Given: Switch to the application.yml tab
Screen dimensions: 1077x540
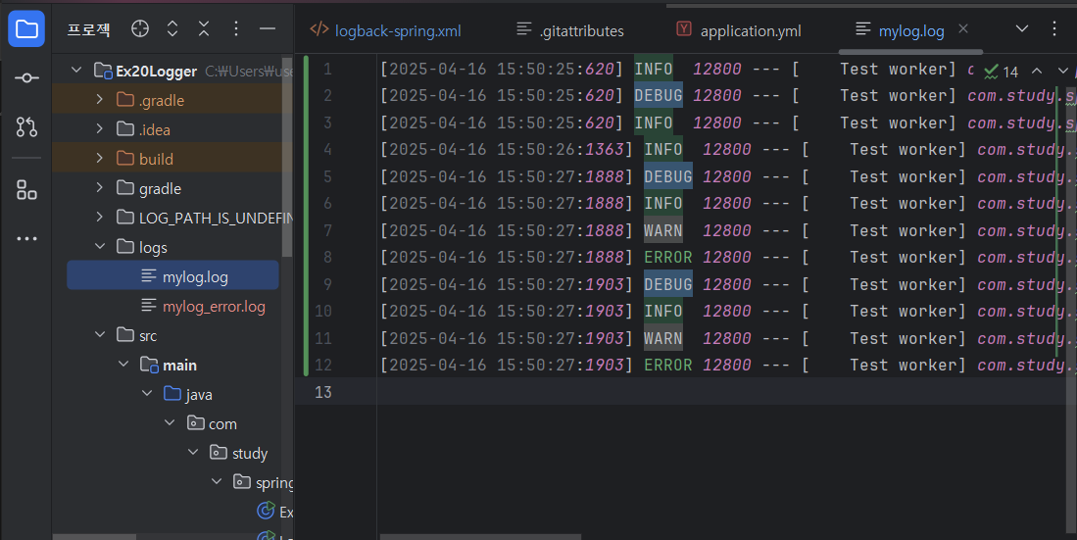Looking at the screenshot, I should coord(739,30).
